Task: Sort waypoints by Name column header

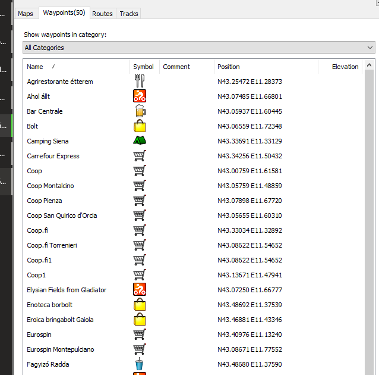Action: (77, 67)
